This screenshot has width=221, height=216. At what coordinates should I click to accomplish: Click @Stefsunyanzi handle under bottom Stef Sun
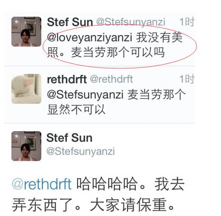point(81,152)
